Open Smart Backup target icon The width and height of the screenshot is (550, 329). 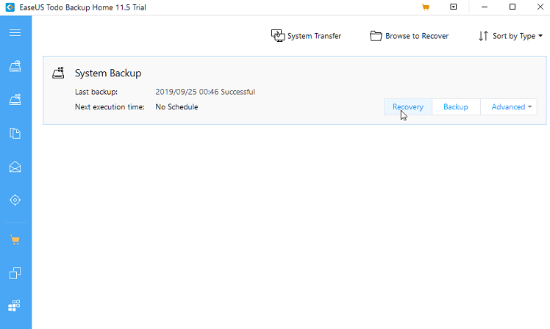(x=15, y=200)
